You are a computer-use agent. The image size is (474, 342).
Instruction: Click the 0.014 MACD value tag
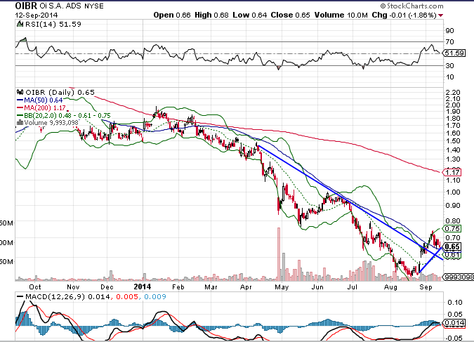pyautogui.click(x=454, y=323)
